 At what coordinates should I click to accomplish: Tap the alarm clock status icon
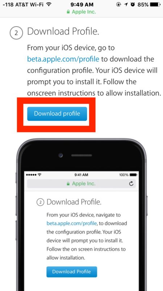coord(133,4)
